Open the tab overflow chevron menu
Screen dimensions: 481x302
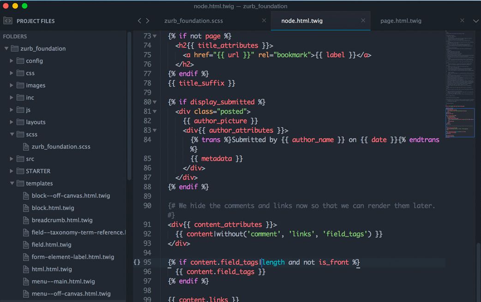tap(476, 21)
